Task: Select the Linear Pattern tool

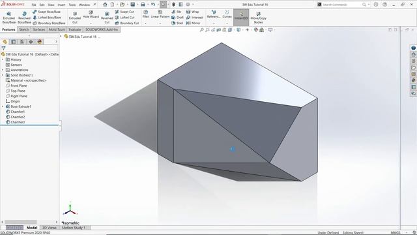Action: 160,14
